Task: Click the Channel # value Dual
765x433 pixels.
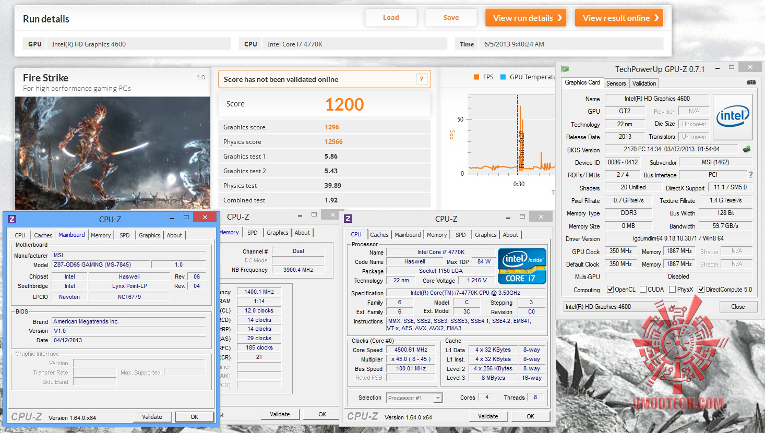Action: point(298,251)
